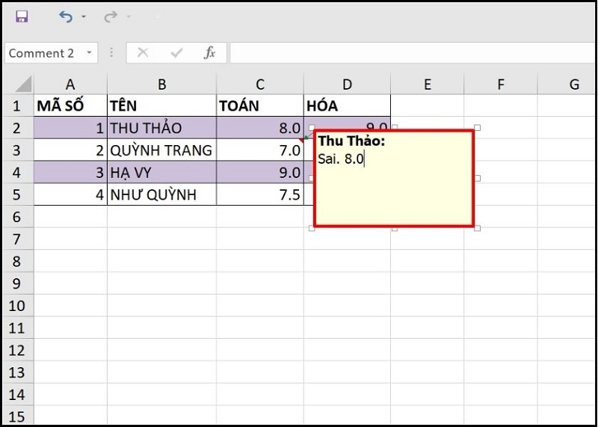Click the TOÁN header cell

[259, 105]
